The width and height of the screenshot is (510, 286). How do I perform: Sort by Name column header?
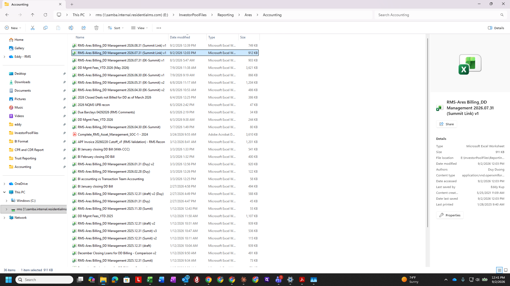coord(120,37)
